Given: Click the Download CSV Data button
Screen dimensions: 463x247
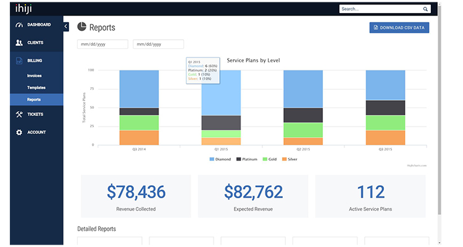Looking at the screenshot, I should (399, 27).
